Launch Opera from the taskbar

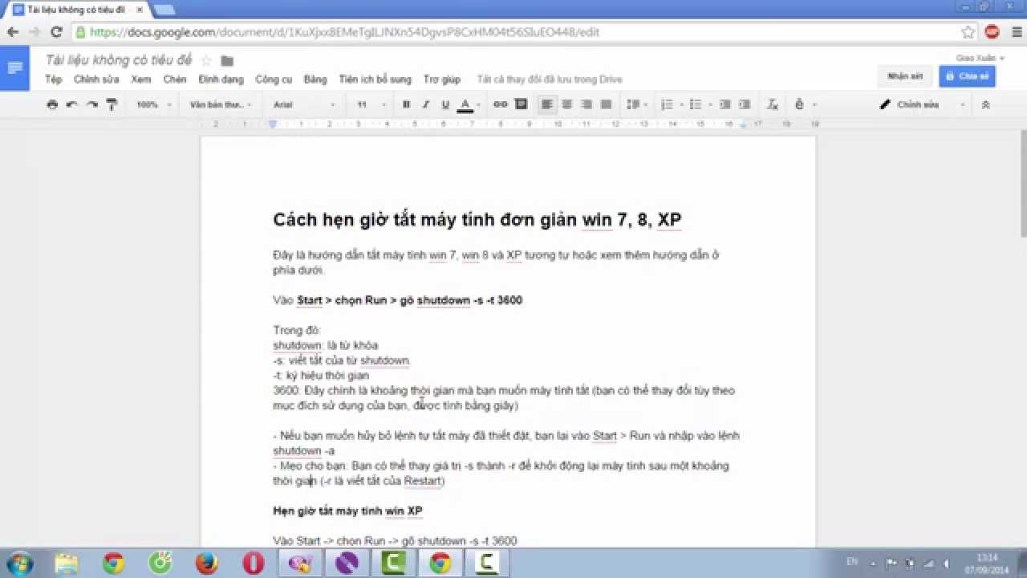click(x=254, y=564)
